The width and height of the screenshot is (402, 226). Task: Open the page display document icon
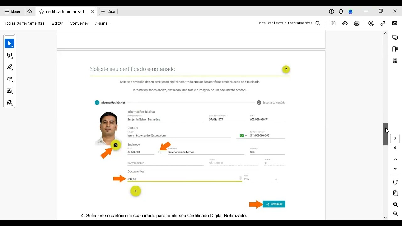tap(395, 193)
